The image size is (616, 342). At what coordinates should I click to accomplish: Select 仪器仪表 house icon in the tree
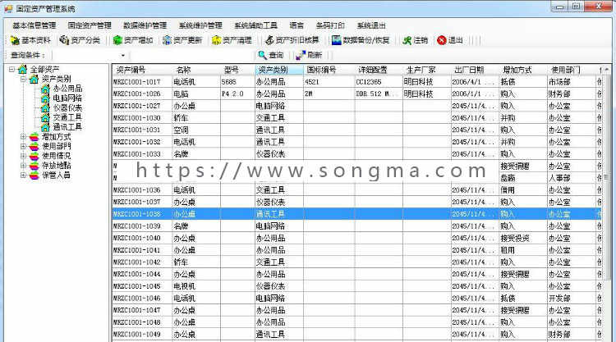(x=45, y=108)
